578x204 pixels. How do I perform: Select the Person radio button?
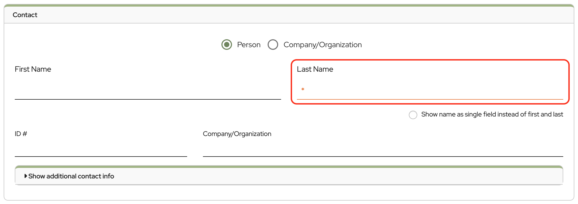(x=226, y=45)
